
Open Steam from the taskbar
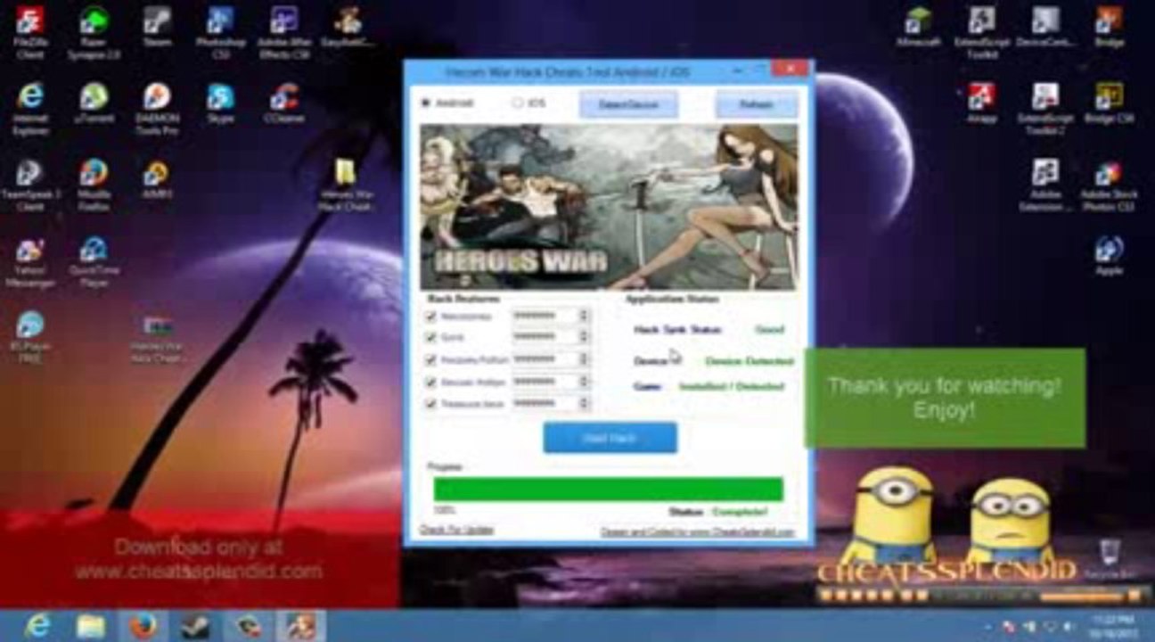[x=194, y=627]
